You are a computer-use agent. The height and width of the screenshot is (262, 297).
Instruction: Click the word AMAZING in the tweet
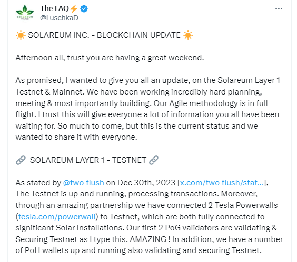tap(148, 239)
